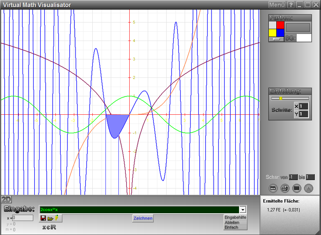The height and width of the screenshot is (235, 321).
Task: Open the question mark help button
Action: coord(291,4)
